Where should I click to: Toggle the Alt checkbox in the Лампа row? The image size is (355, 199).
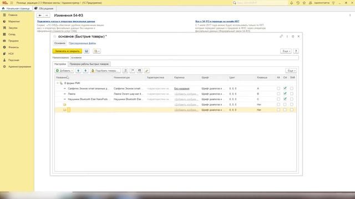pyautogui.click(x=278, y=93)
